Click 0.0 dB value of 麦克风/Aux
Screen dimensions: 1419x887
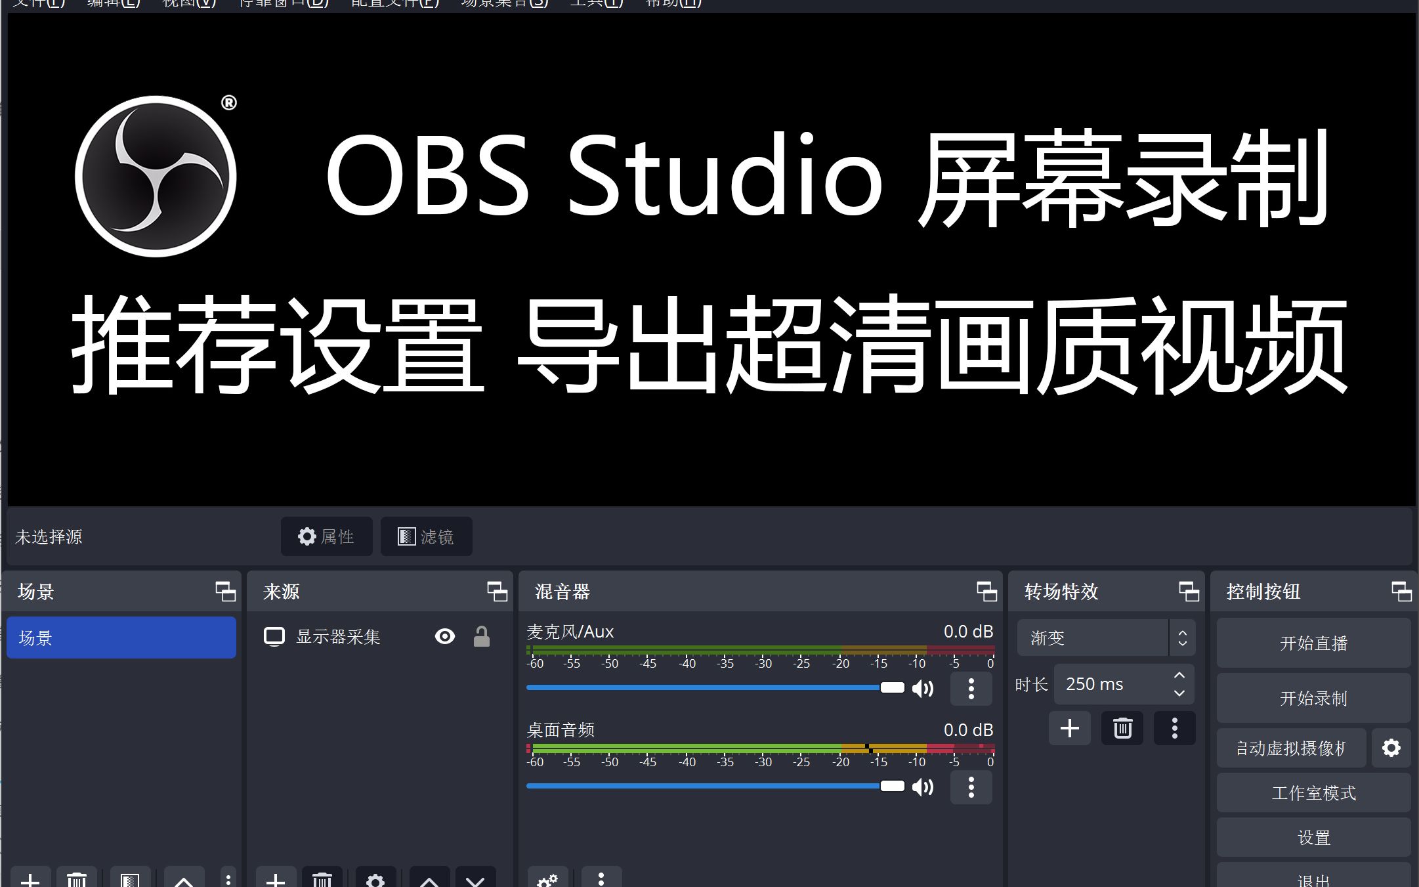[968, 632]
